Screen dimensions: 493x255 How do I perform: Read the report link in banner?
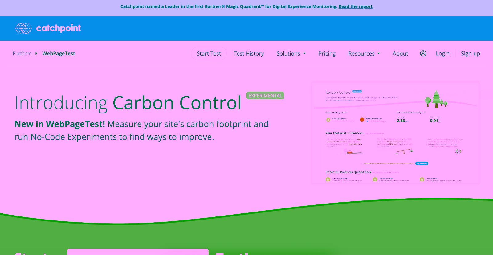355,6
